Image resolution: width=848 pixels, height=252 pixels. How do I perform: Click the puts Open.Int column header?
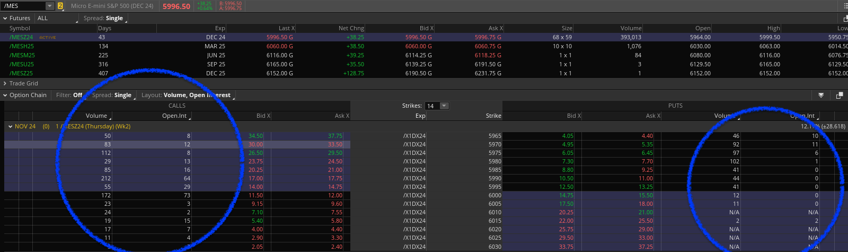(x=803, y=116)
